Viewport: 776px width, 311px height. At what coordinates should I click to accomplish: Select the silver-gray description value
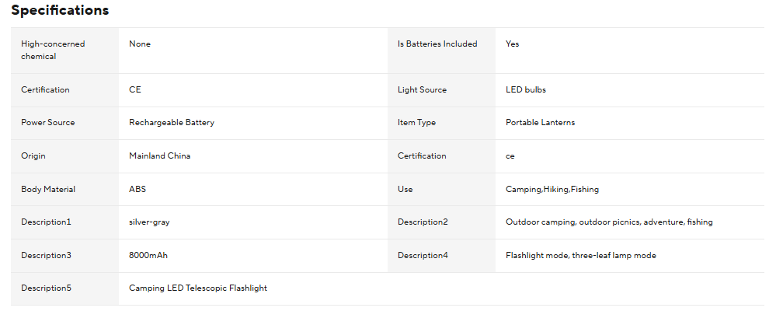tap(149, 222)
